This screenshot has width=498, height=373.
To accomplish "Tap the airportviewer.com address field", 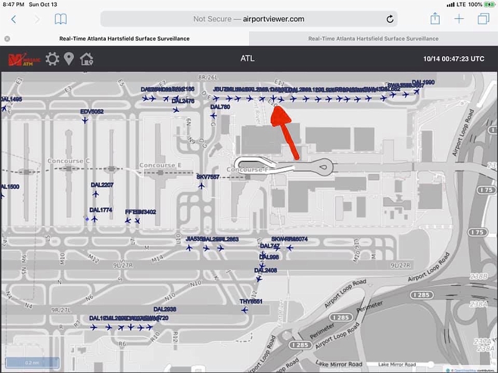I will pos(249,19).
